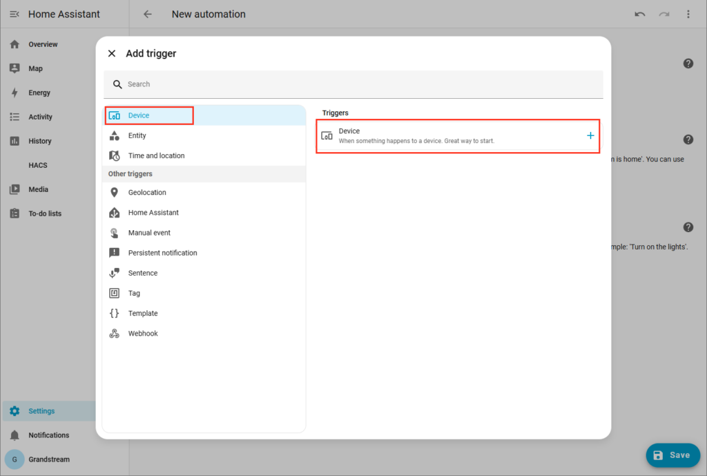Click the Geolocation pin icon

pyautogui.click(x=114, y=192)
